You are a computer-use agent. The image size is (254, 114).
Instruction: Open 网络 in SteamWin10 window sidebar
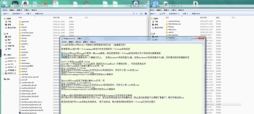coord(7,79)
